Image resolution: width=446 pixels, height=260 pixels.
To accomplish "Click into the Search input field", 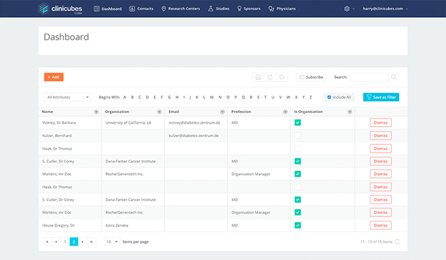I will (369, 77).
